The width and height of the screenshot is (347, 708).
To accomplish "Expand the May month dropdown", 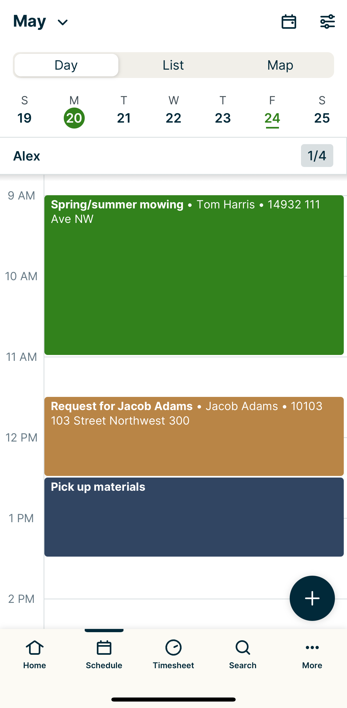I will (41, 22).
